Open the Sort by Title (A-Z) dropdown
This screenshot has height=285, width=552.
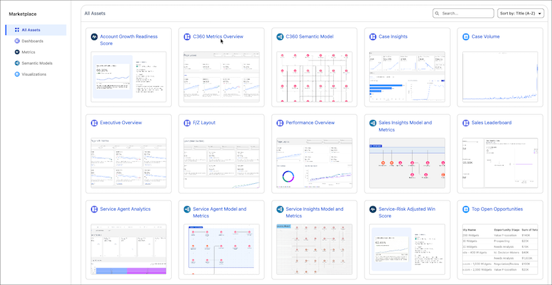point(521,13)
